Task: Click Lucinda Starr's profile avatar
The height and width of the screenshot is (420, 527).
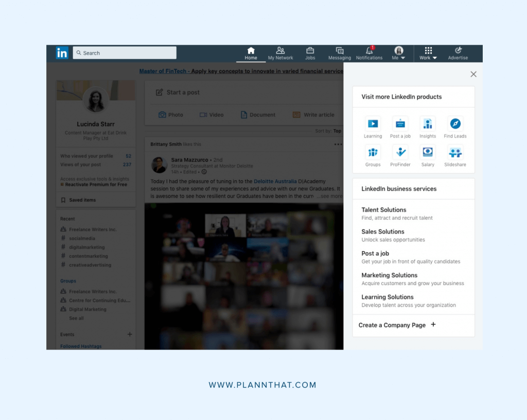Action: 95,99
